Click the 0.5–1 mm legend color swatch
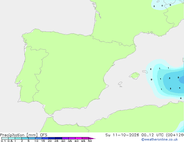Screen dimensions: 184x142 pyautogui.click(x=12, y=138)
